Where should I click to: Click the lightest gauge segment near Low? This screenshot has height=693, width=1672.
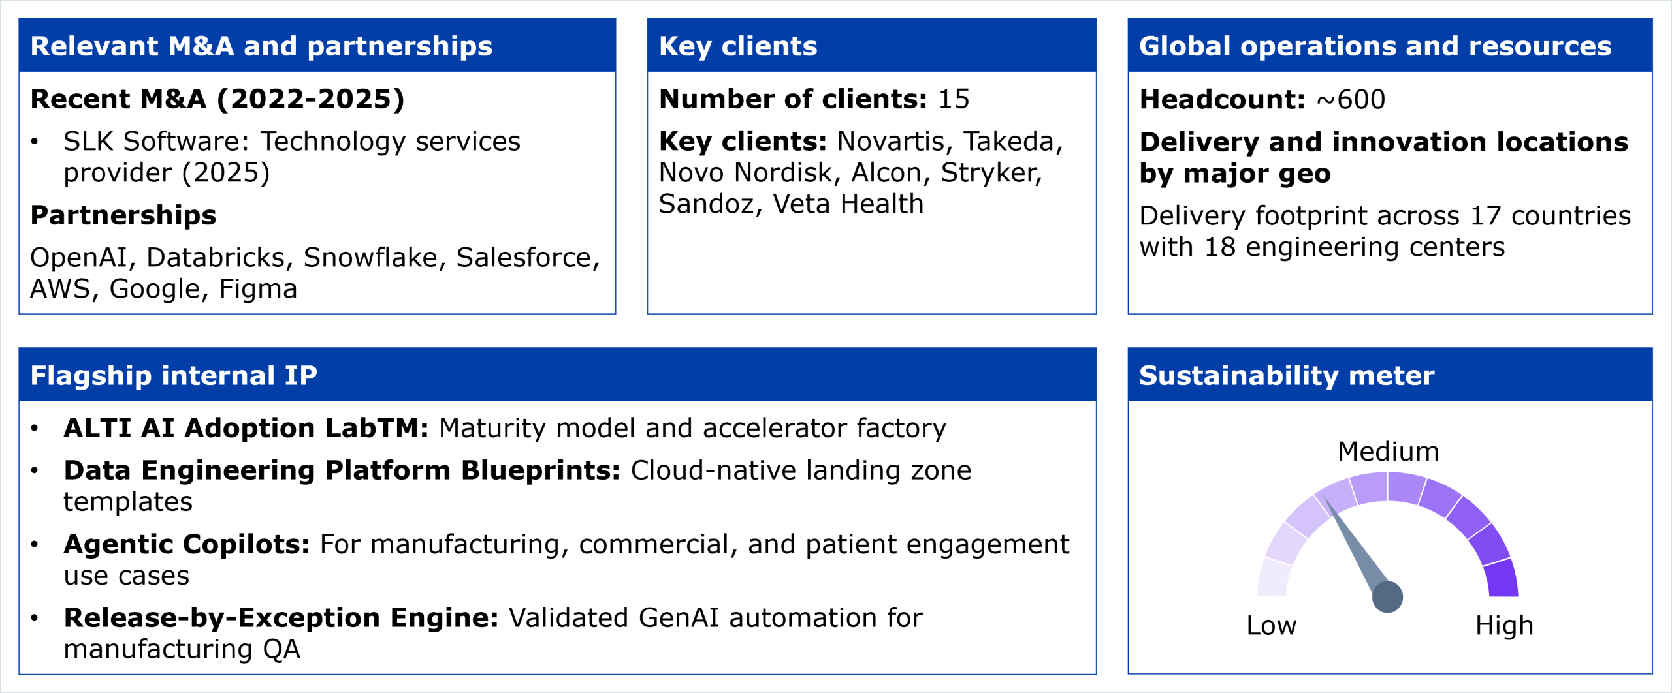click(x=1273, y=578)
